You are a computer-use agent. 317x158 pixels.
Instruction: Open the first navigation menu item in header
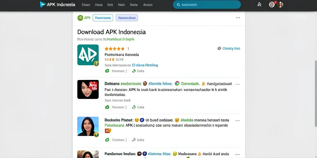(86, 5)
